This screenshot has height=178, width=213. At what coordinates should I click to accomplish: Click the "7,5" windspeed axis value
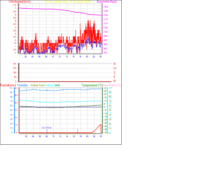pyautogui.click(x=15, y=5)
